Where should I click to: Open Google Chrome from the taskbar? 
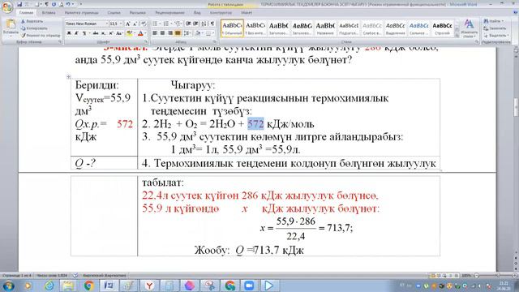click(88, 286)
